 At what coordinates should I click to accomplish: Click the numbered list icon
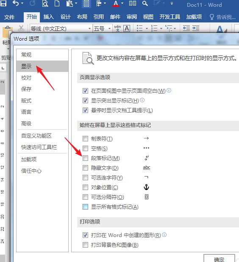pyautogui.click(x=154, y=28)
